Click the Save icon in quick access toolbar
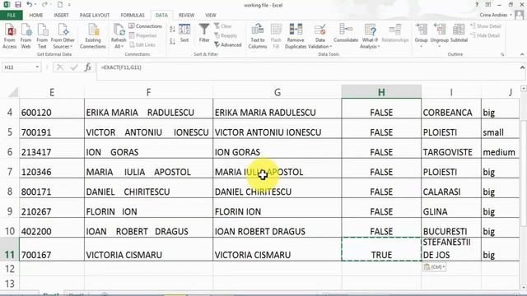Screen dimensions: 527x296 click(18, 5)
